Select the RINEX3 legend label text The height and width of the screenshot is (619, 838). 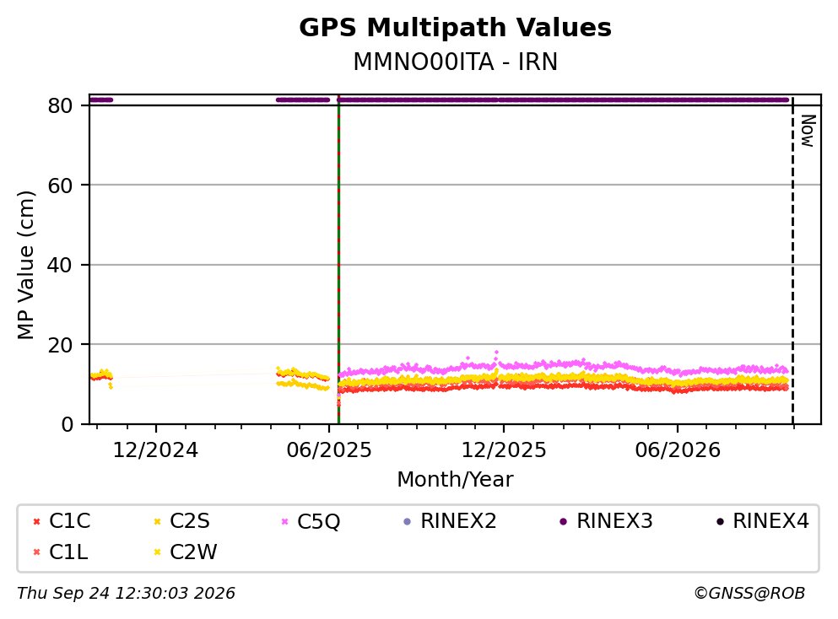[614, 521]
